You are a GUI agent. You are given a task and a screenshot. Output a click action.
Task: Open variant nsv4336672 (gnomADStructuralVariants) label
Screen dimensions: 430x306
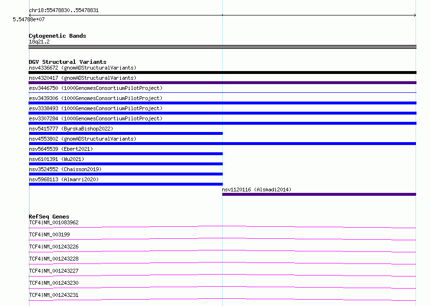pos(83,68)
